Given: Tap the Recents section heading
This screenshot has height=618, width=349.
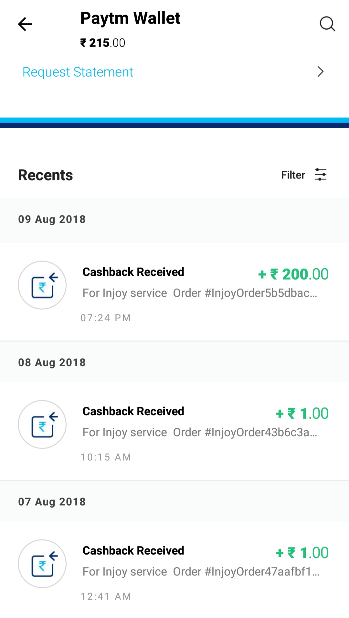Looking at the screenshot, I should (46, 175).
